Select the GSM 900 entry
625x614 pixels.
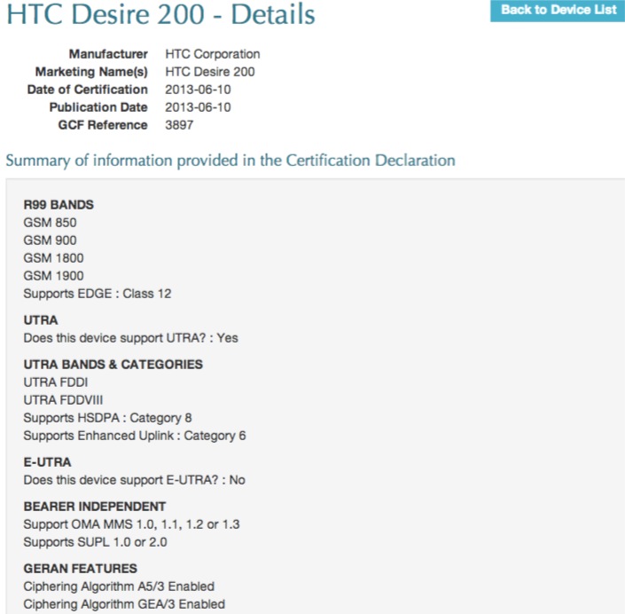click(50, 240)
